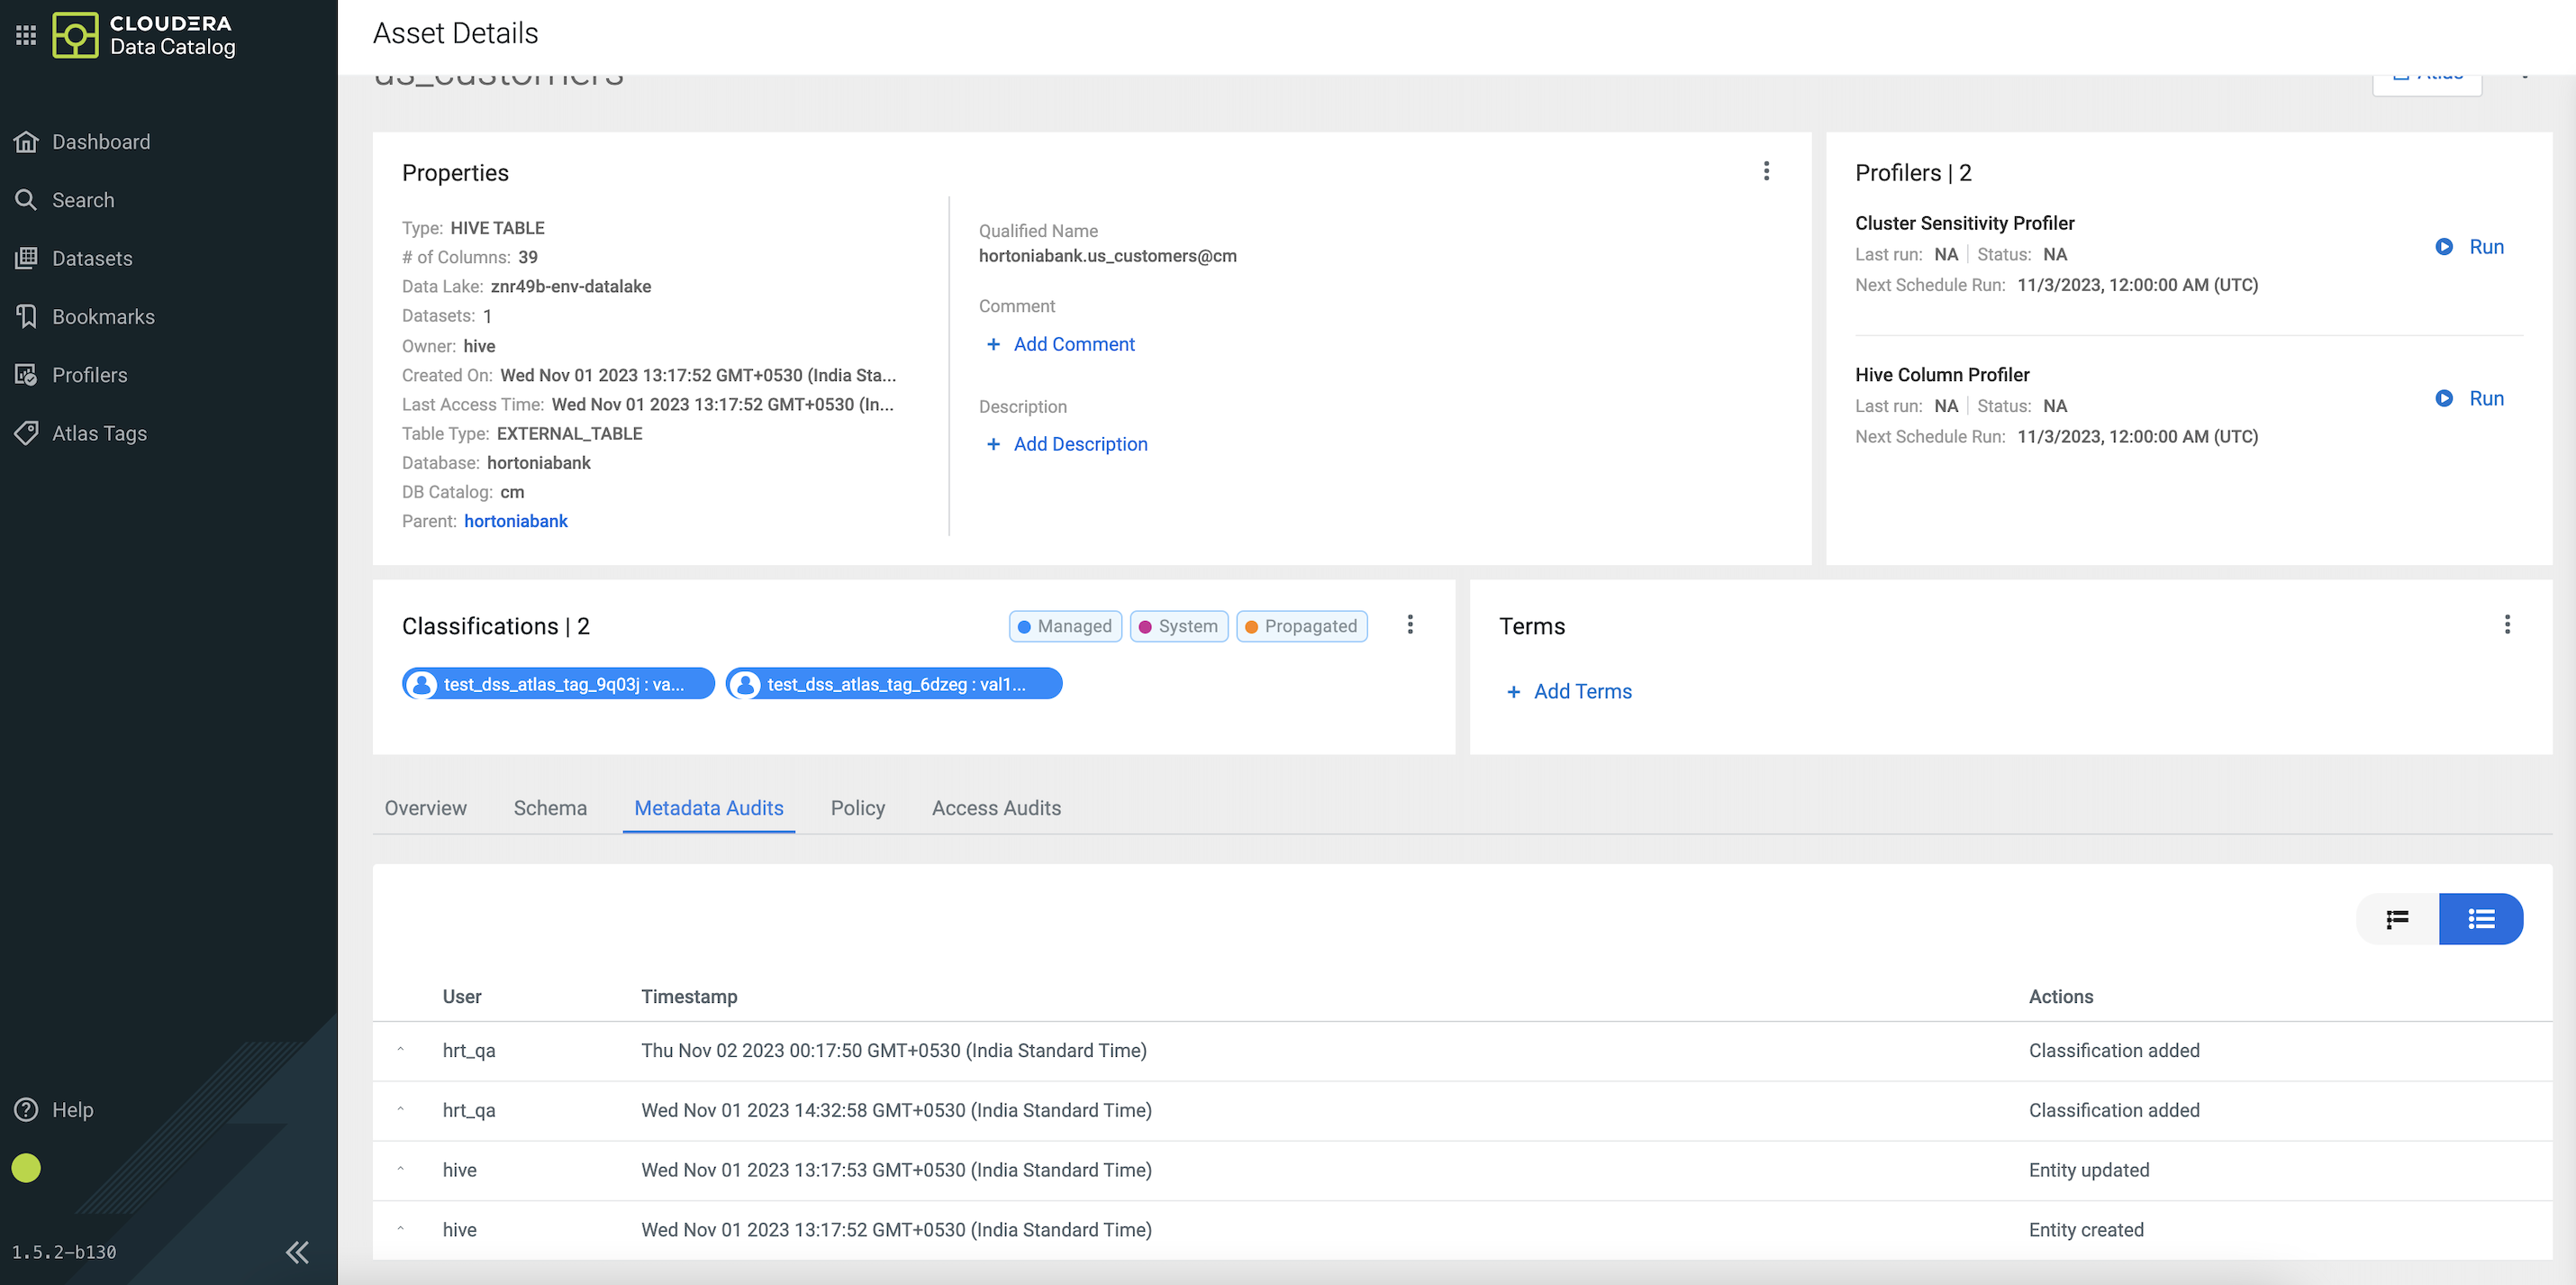Switch to the Schema tab
This screenshot has width=2576, height=1285.
(x=550, y=807)
